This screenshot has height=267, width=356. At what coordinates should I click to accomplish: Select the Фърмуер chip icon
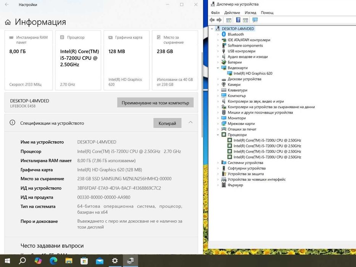click(224, 185)
